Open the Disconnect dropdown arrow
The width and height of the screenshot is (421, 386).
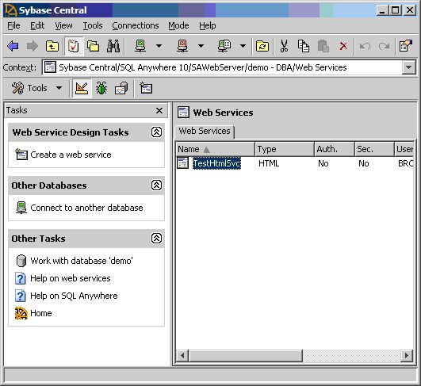[201, 46]
